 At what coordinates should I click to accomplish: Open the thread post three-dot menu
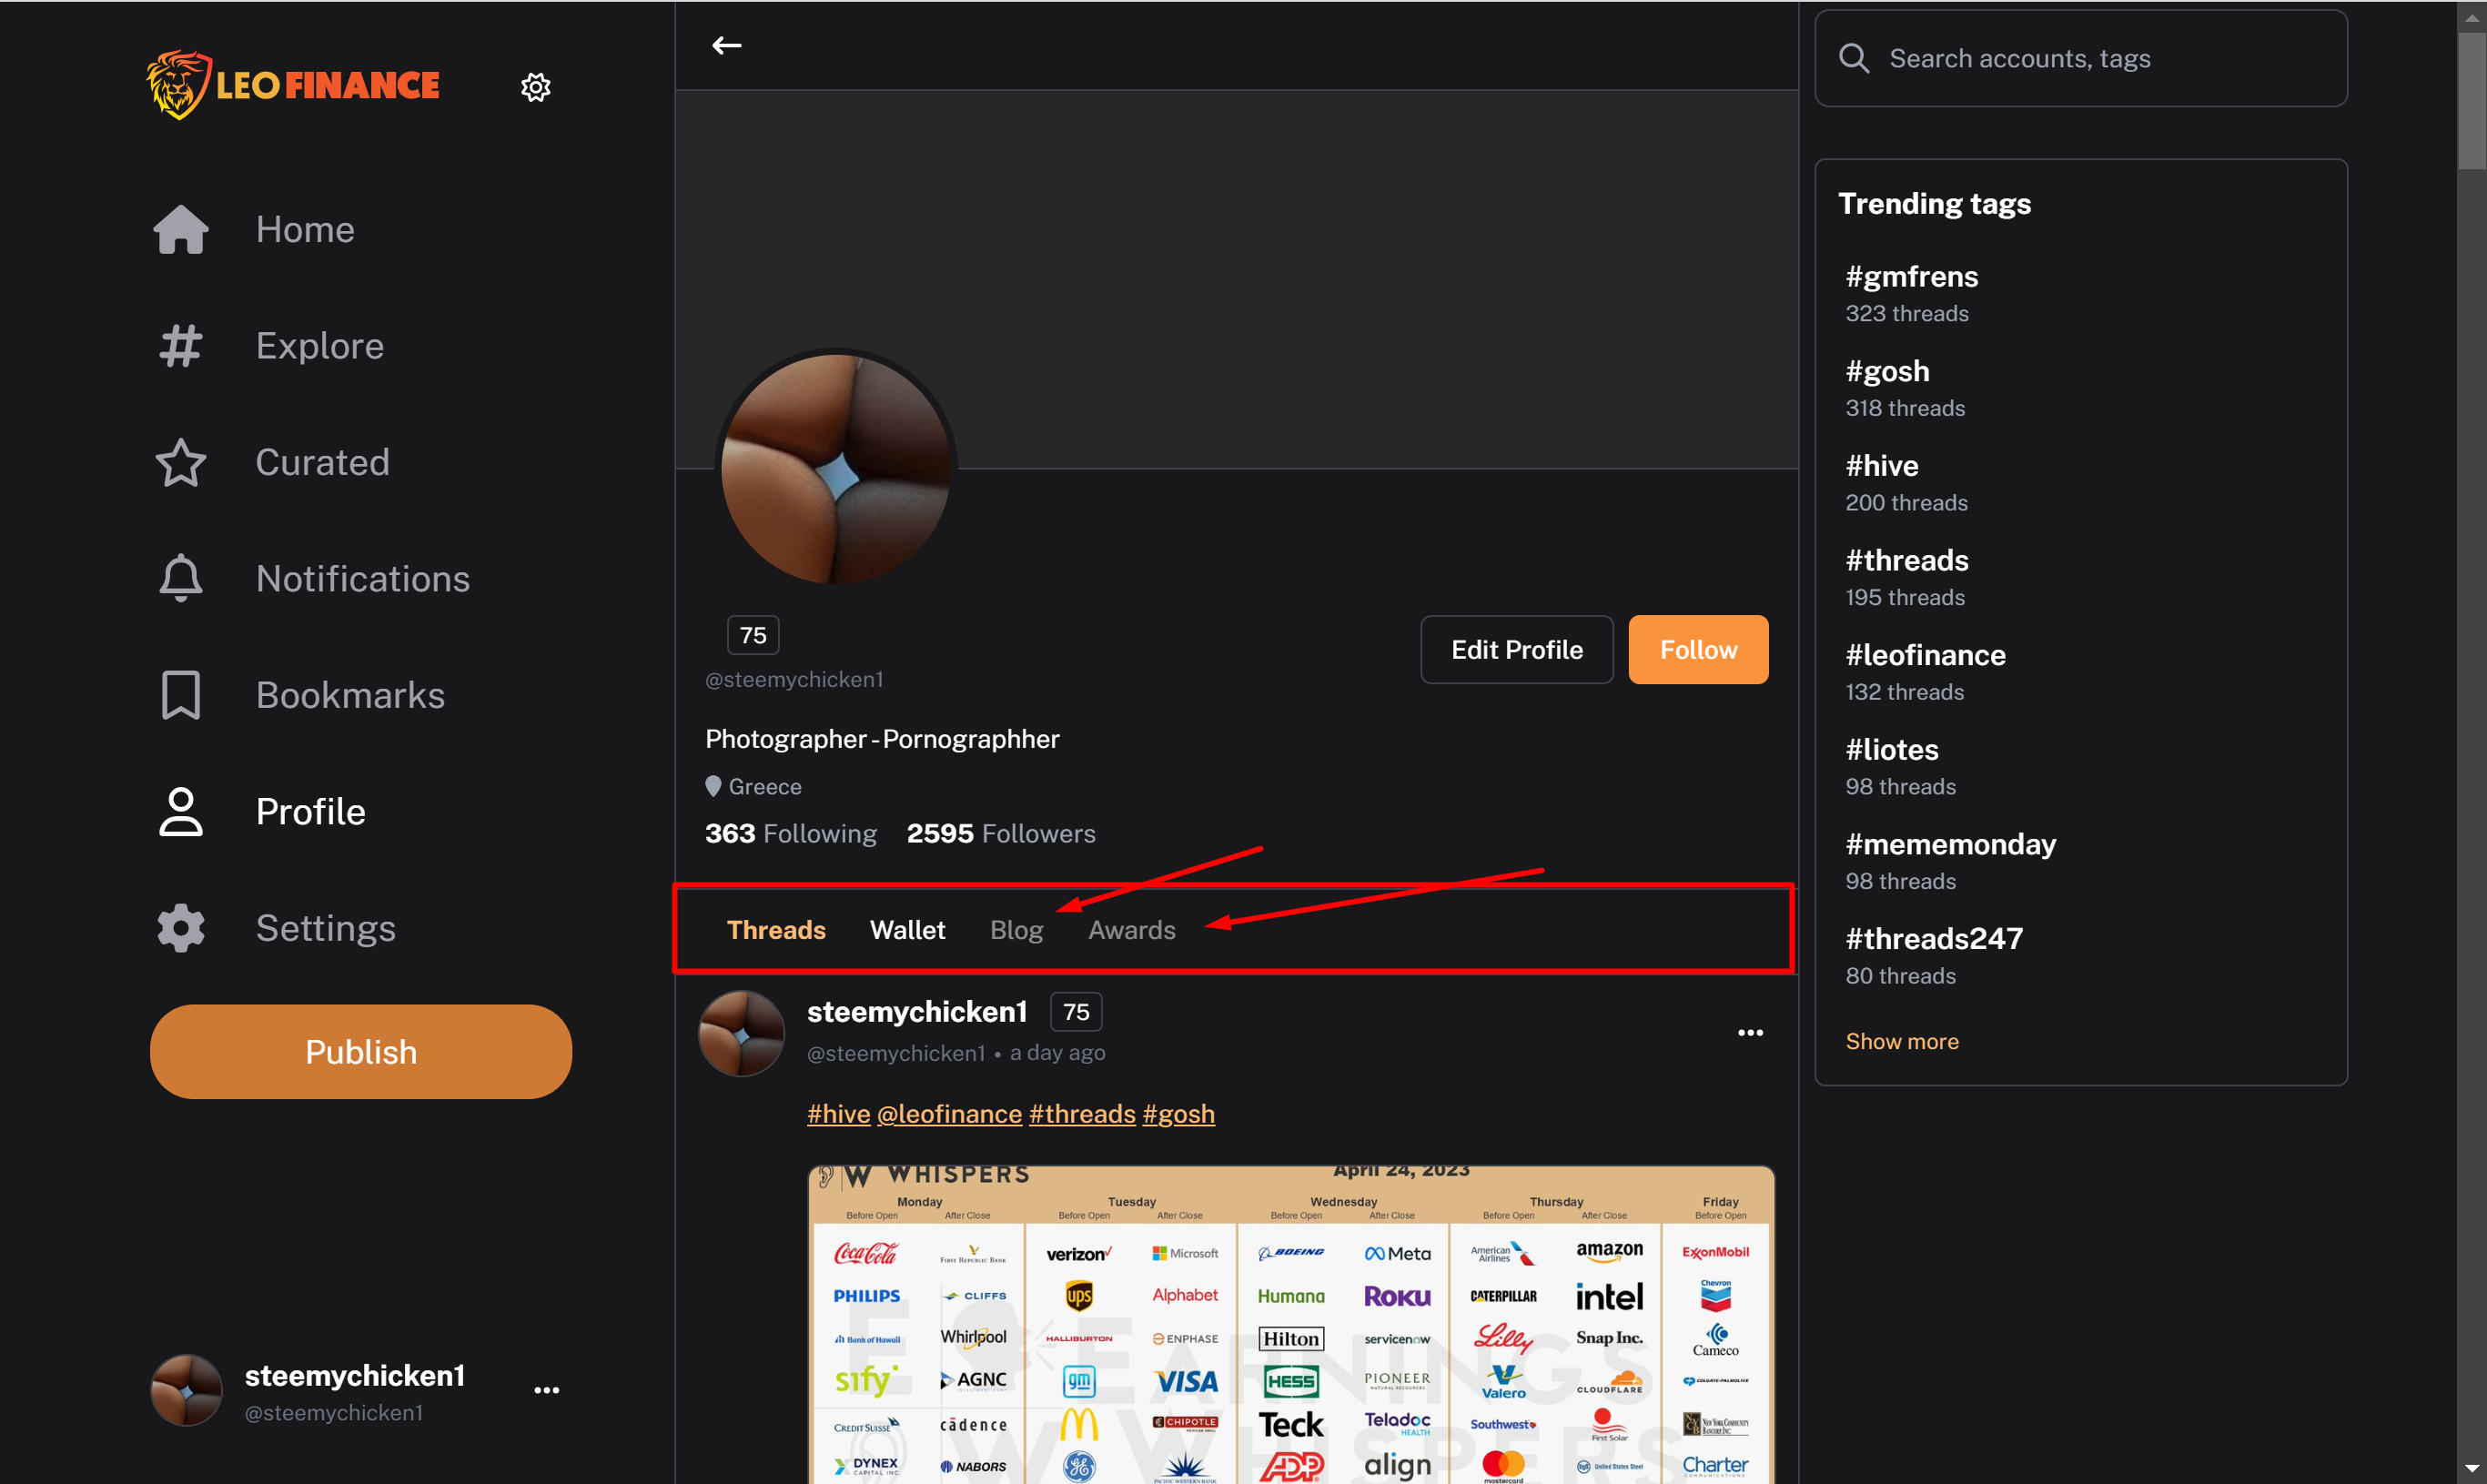1750,1032
